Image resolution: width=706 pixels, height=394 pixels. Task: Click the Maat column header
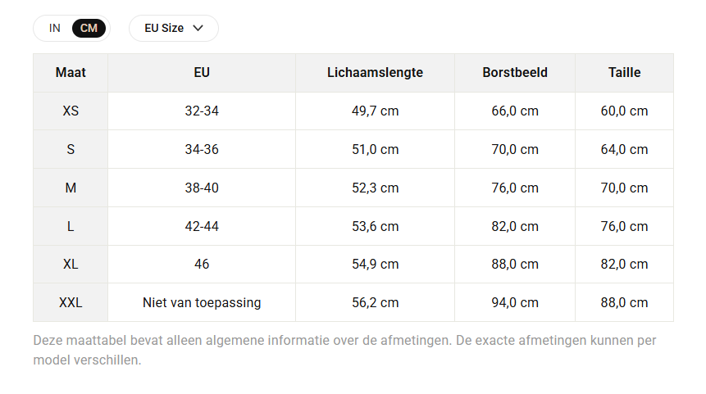pos(71,73)
